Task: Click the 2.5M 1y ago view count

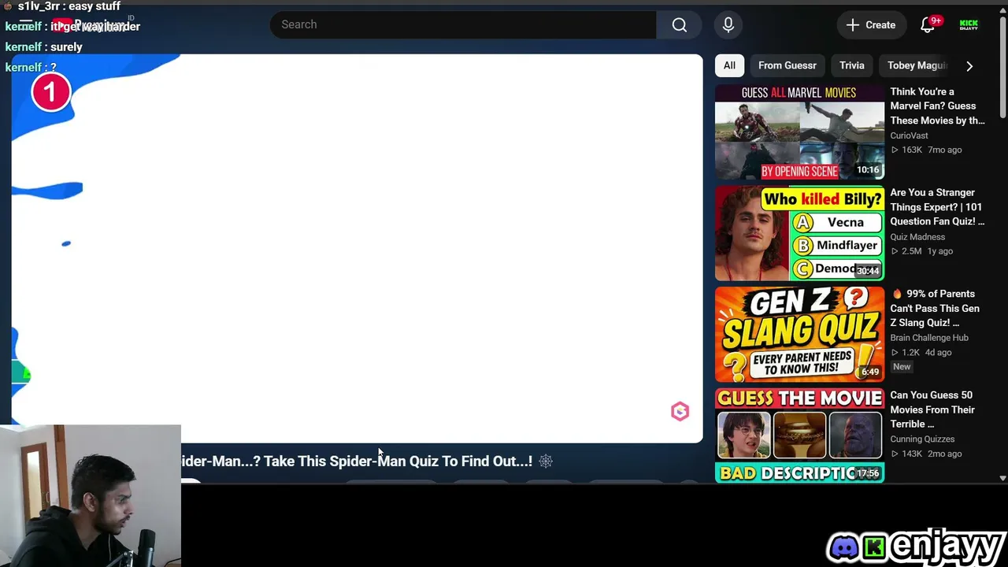Action: [921, 251]
